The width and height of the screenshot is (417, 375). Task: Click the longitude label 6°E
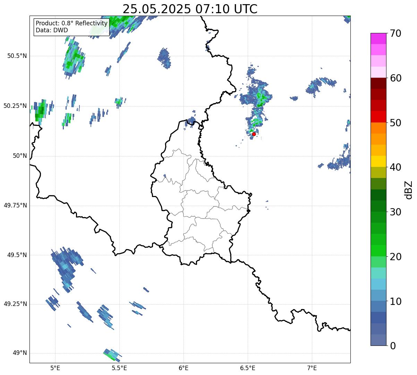184,368
